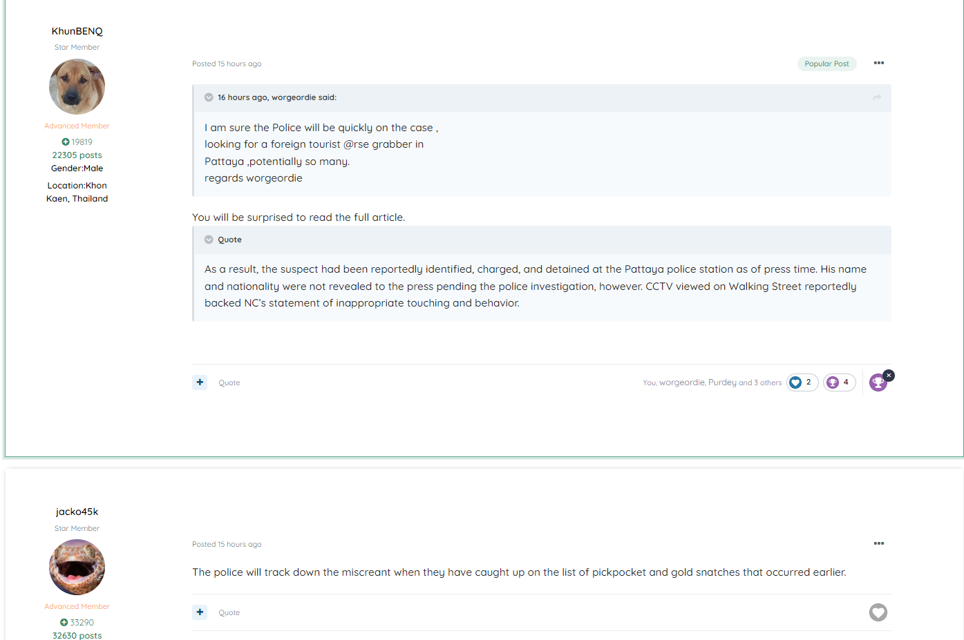Toggle multiquote plus on KhunBENQ's post

(x=200, y=382)
